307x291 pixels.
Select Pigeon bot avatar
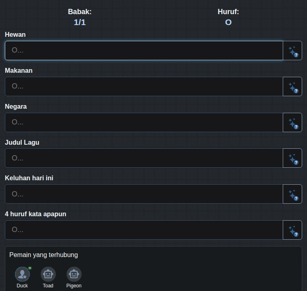click(74, 274)
